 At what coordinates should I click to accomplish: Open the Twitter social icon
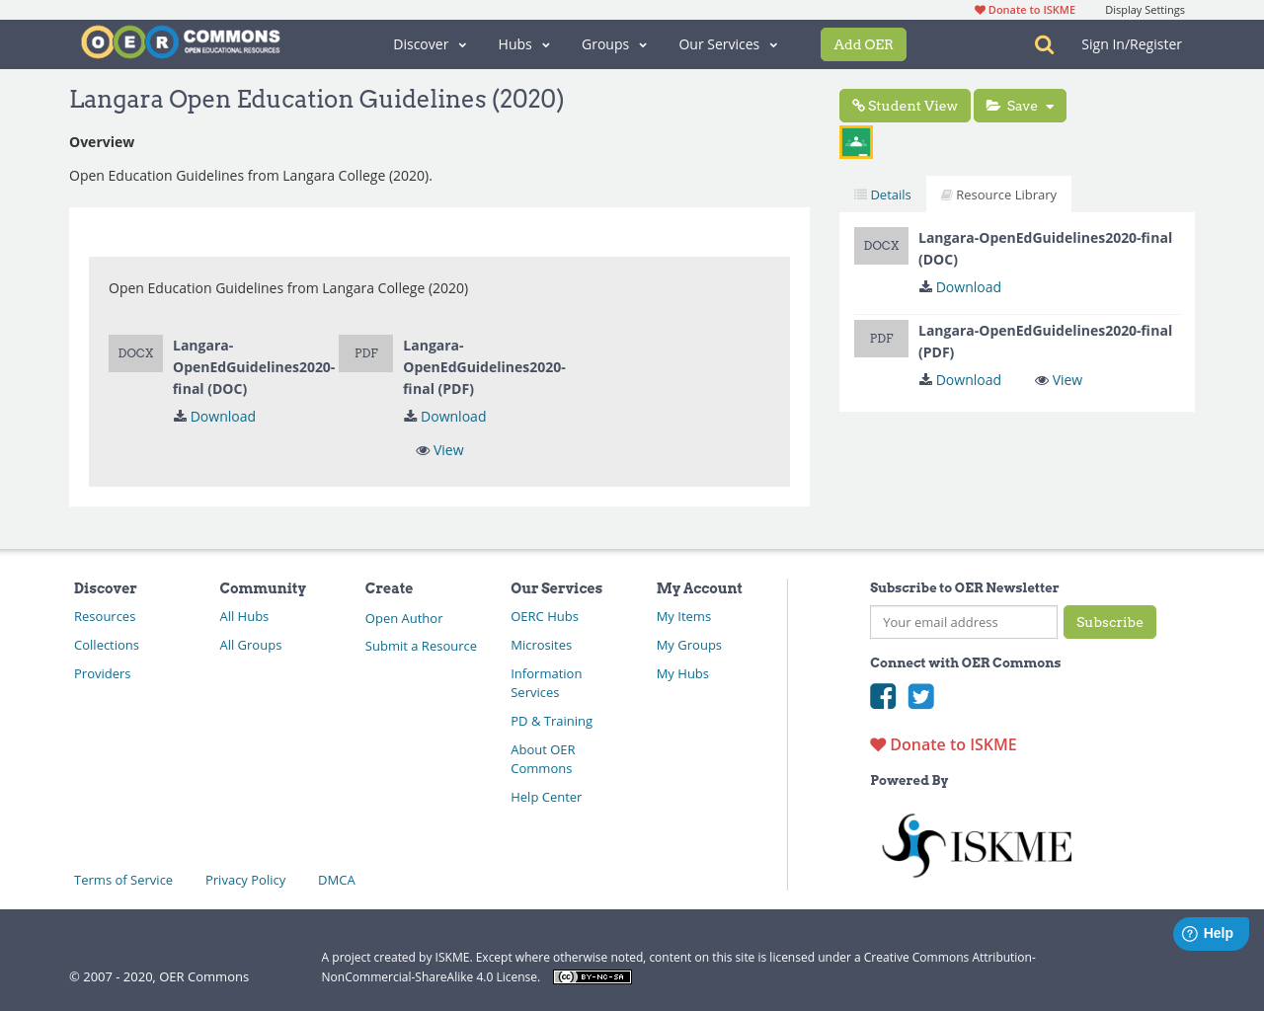click(920, 696)
